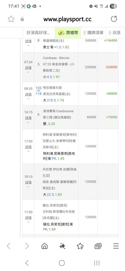
Task: Open the 買噱幣 tab
Action: click(x=68, y=33)
